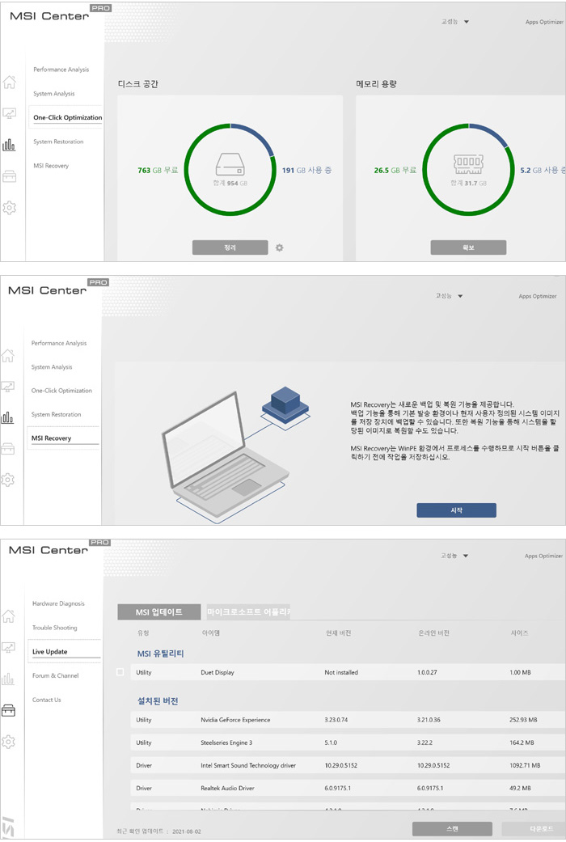The image size is (566, 842).
Task: Open toolbox support icon on One-Click Optimization screen
Action: 9,176
